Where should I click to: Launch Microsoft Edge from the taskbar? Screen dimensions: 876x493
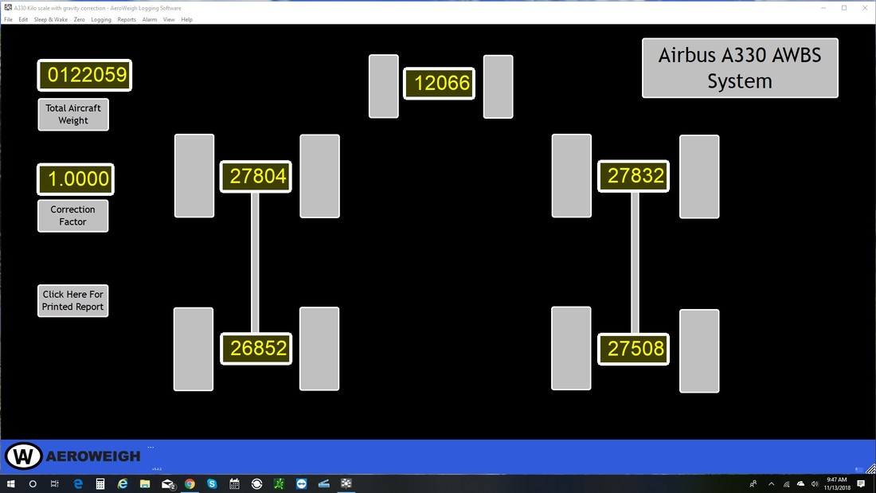78,483
